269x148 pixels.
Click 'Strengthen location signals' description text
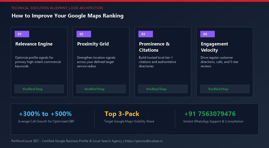[x=96, y=62]
